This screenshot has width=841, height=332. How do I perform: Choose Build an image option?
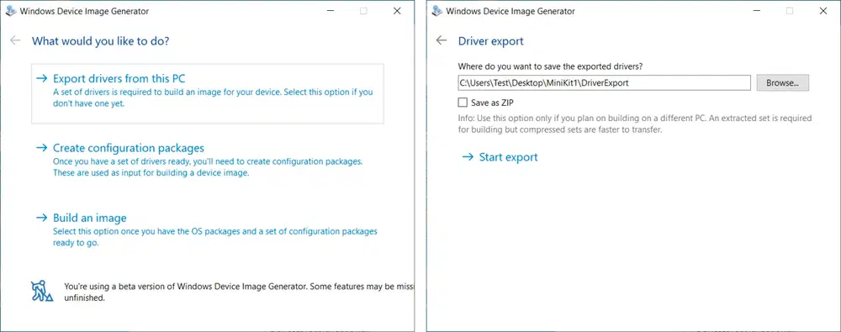(x=208, y=230)
